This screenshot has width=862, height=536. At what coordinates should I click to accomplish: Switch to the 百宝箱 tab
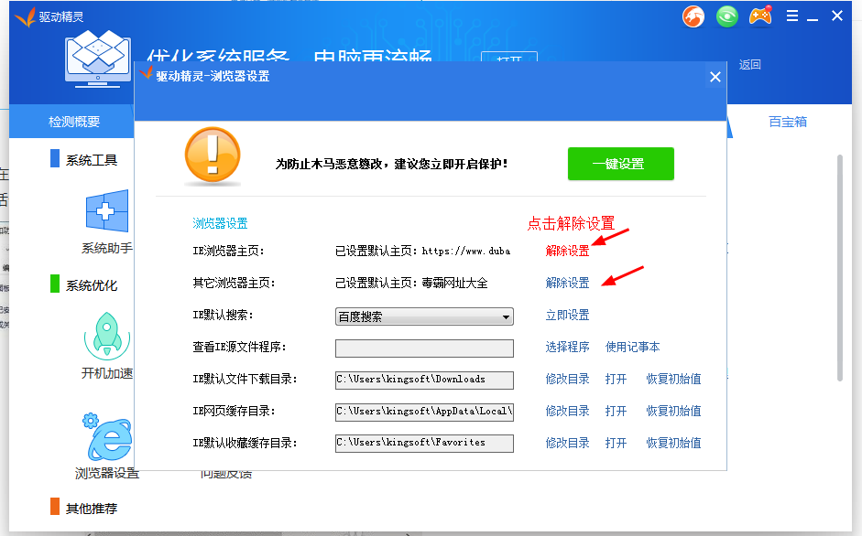pyautogui.click(x=788, y=122)
